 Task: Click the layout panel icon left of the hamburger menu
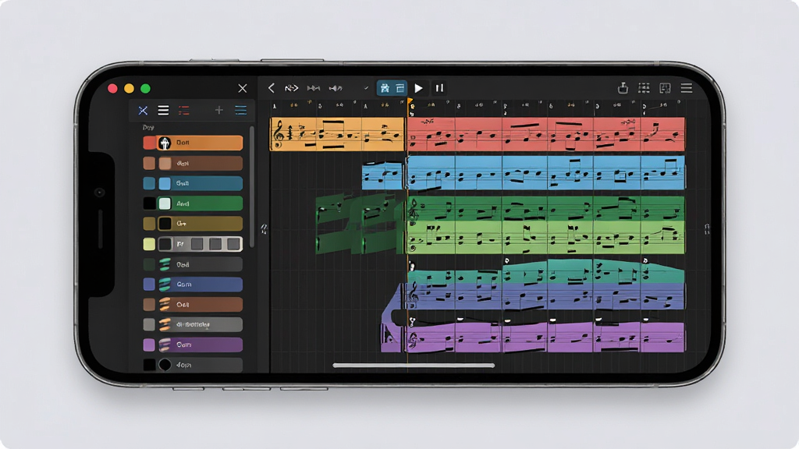665,88
